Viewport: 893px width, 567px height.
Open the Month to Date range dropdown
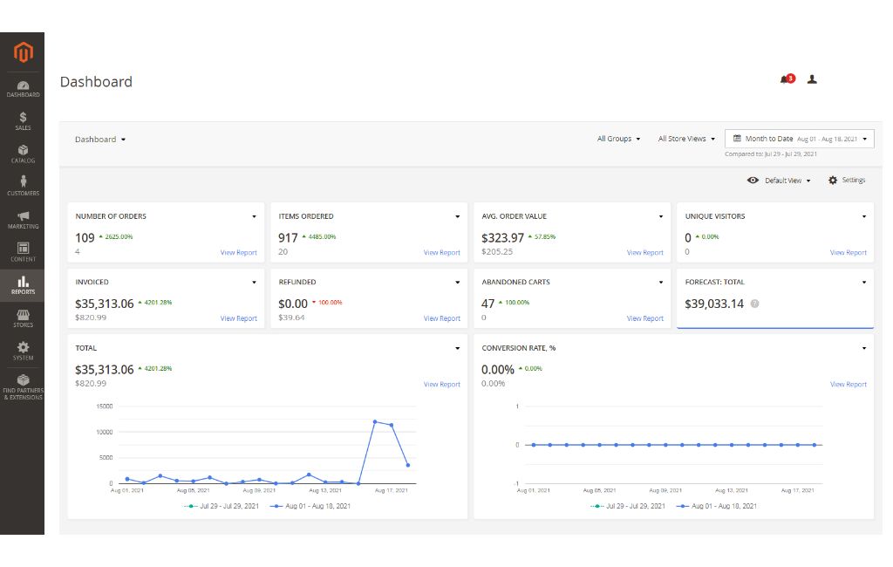[x=799, y=139]
